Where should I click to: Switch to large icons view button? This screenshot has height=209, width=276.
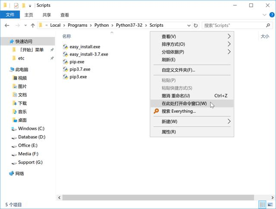click(x=270, y=205)
